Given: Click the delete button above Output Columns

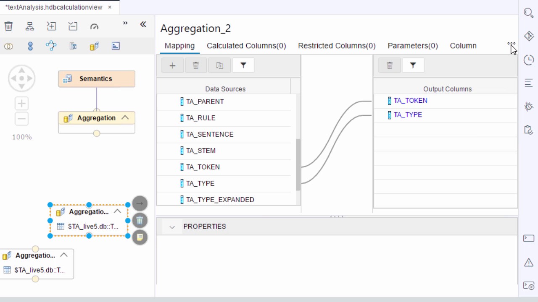Looking at the screenshot, I should [390, 65].
